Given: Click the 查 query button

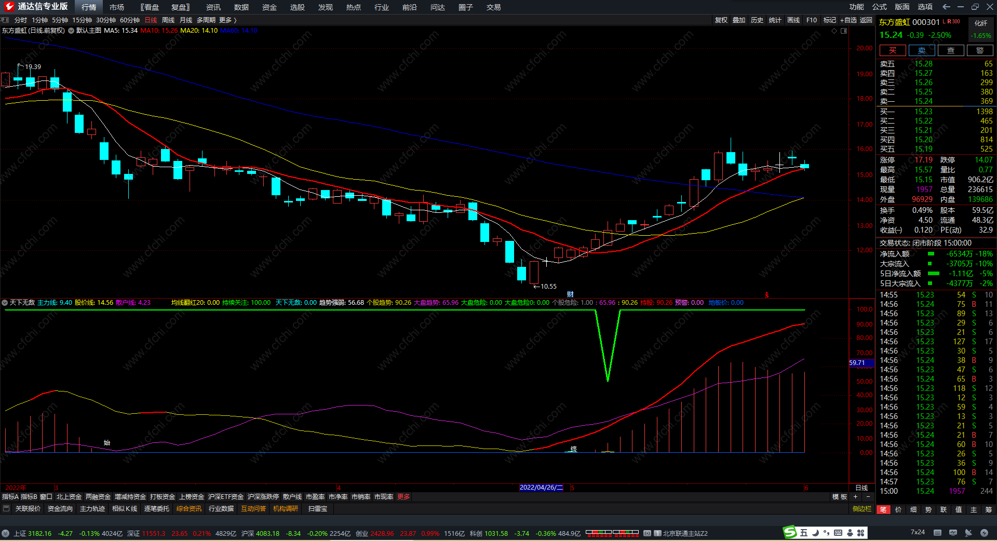Looking at the screenshot, I should point(951,50).
